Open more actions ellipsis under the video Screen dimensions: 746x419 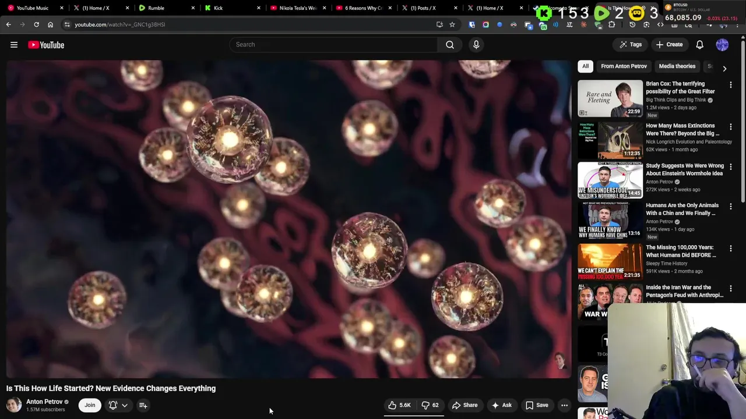pos(564,405)
